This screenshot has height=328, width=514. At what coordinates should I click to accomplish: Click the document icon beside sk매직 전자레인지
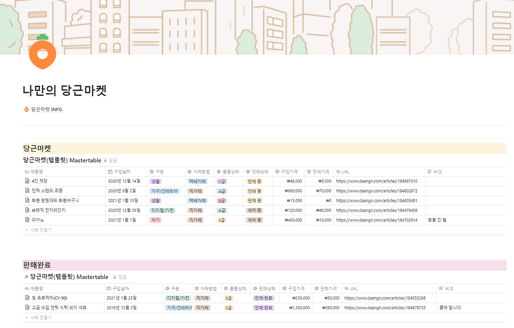click(x=27, y=210)
